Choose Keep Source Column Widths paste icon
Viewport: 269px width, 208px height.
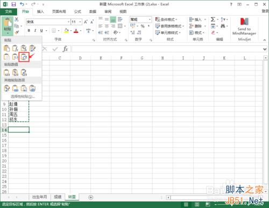(x=15, y=57)
